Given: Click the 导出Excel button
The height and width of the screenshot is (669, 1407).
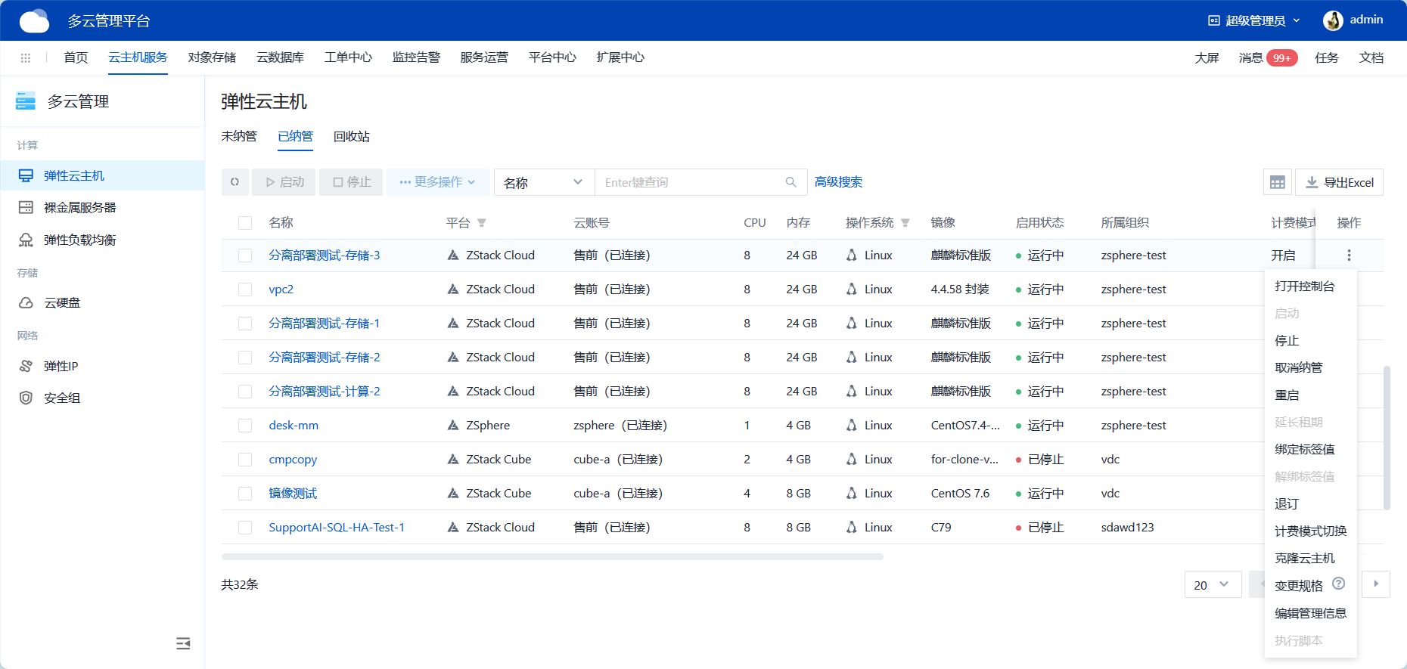Looking at the screenshot, I should pyautogui.click(x=1339, y=182).
